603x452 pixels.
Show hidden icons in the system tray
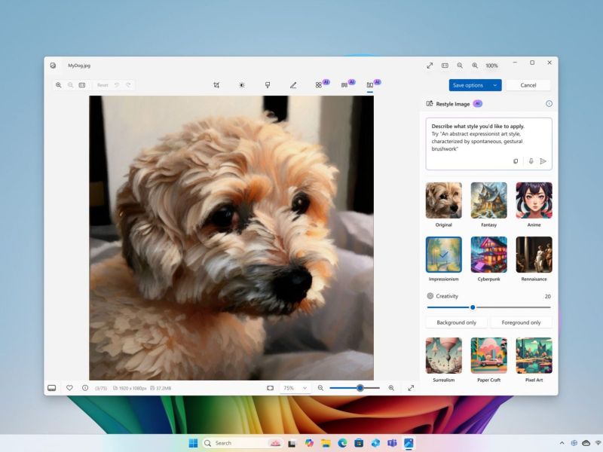562,443
